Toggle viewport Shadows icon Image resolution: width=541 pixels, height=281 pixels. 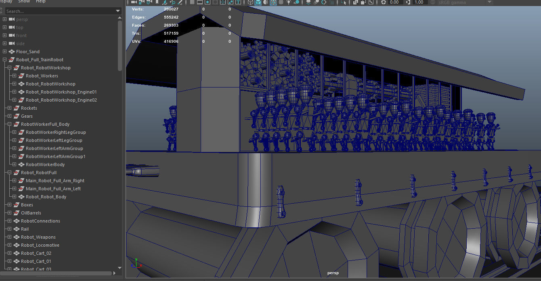[x=297, y=2]
